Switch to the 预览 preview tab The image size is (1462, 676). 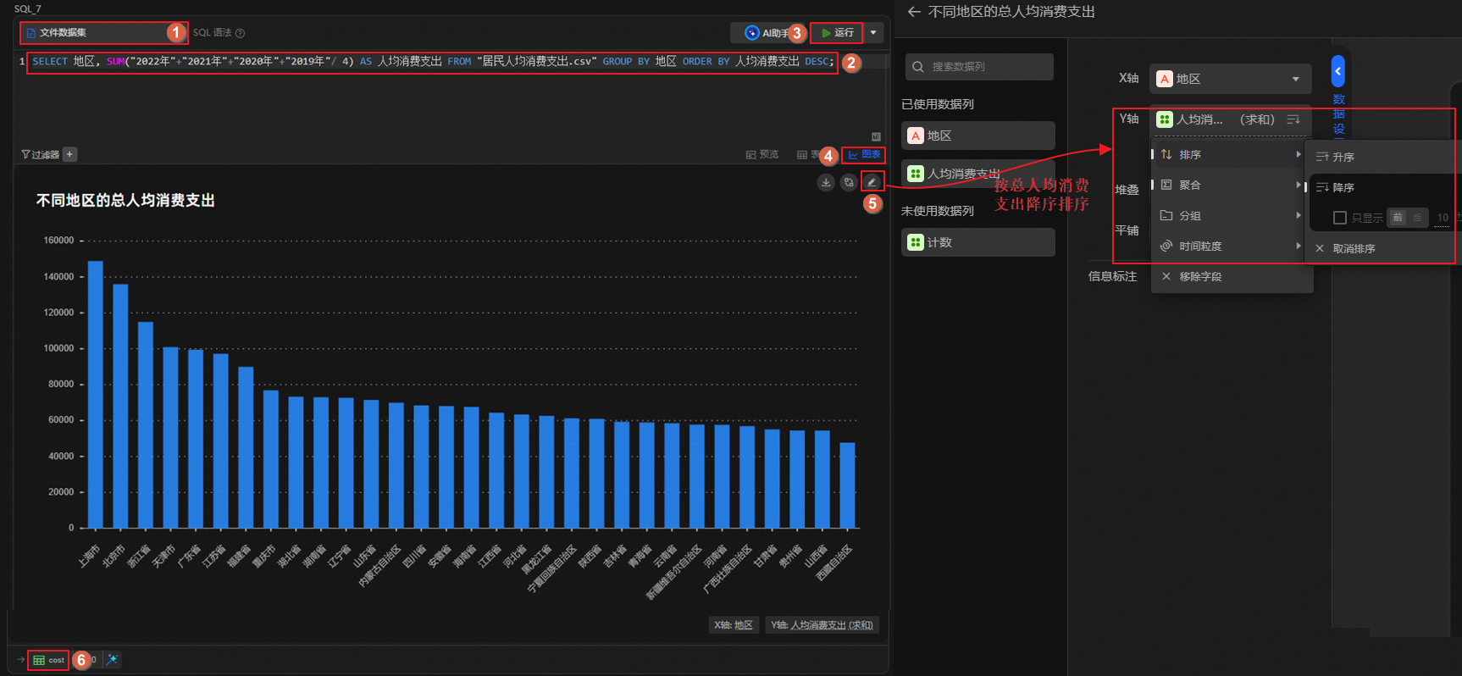762,154
